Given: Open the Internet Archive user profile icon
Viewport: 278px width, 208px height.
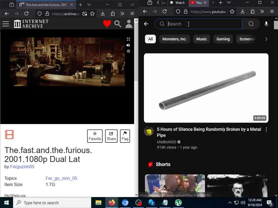Looking at the screenshot, I should tap(129, 24).
